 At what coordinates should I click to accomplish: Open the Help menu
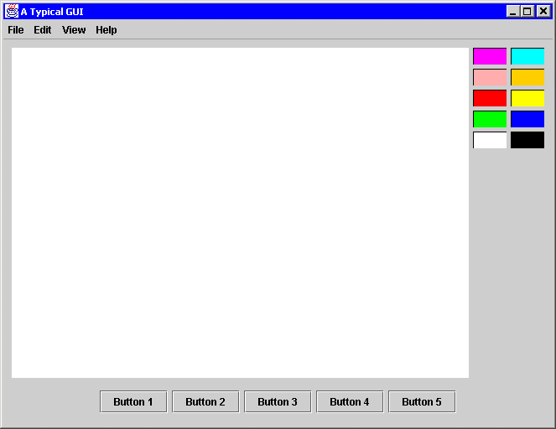pos(107,30)
